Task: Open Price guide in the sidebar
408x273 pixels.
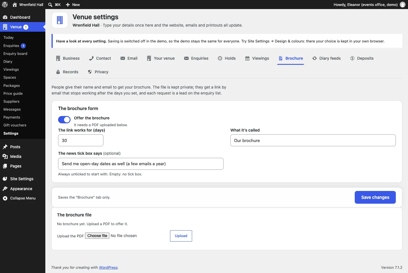Action: (x=13, y=93)
